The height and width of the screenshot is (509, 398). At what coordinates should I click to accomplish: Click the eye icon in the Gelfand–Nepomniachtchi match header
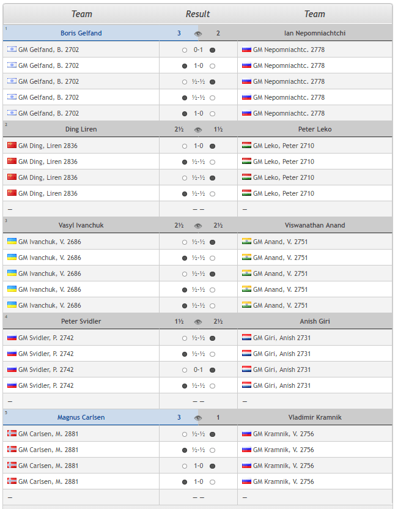(x=198, y=34)
